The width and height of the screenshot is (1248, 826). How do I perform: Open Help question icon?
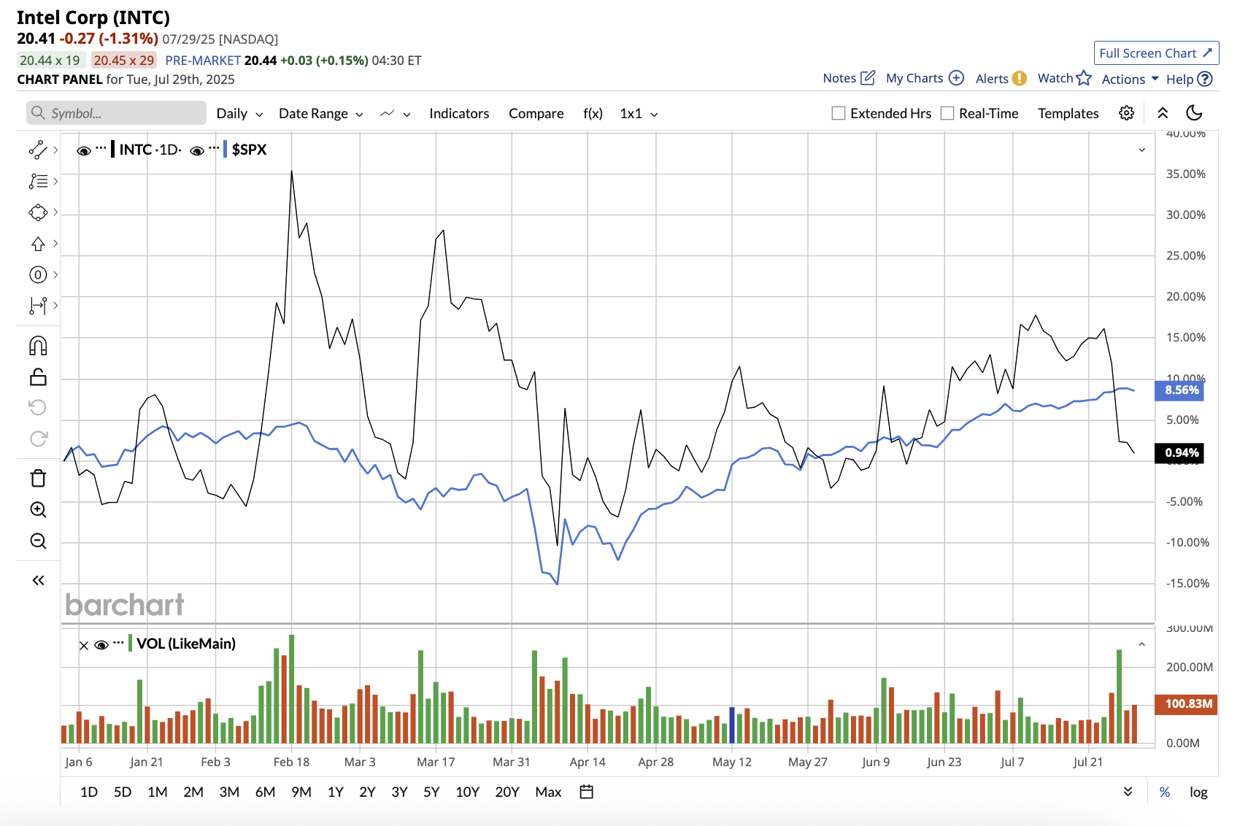pos(1206,79)
